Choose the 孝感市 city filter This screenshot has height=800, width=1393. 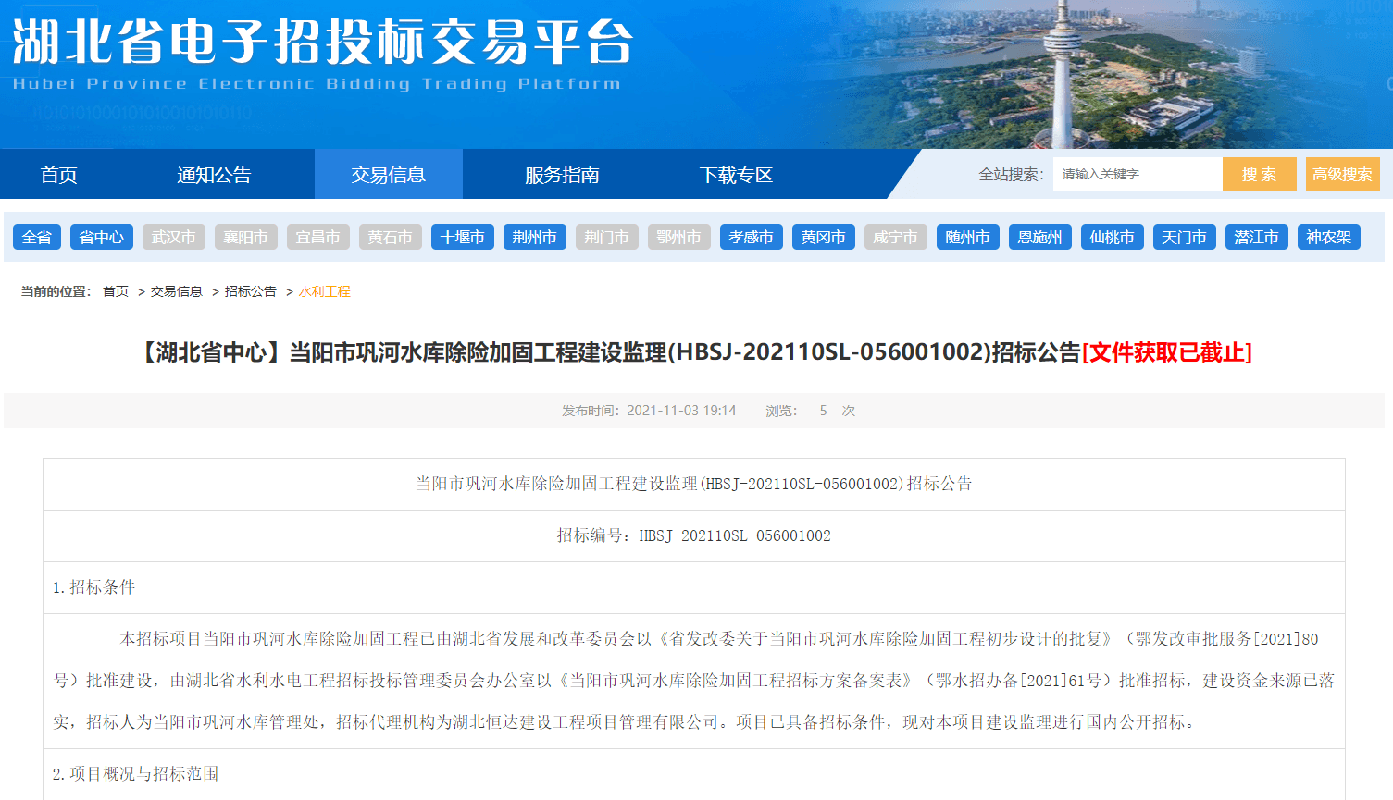point(752,238)
